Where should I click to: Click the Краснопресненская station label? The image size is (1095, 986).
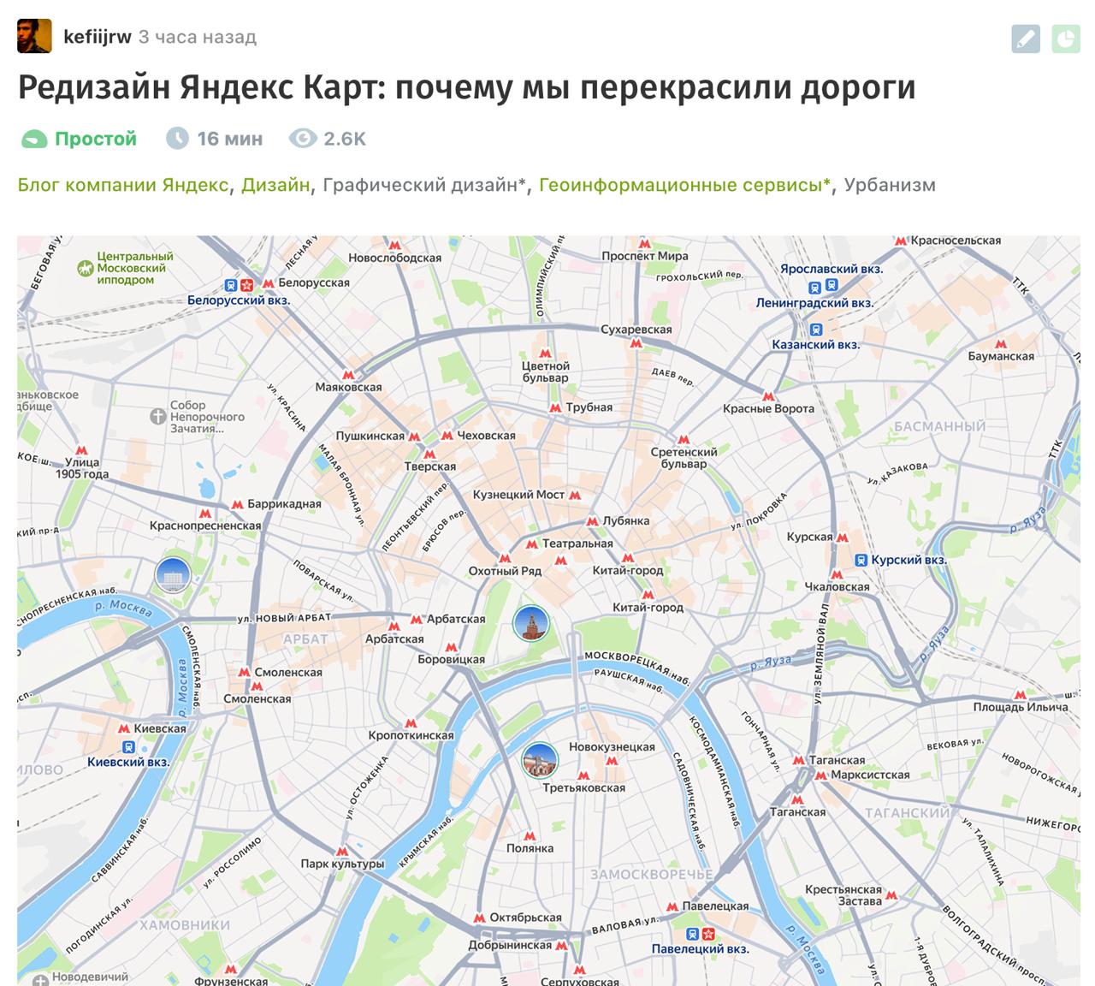205,526
